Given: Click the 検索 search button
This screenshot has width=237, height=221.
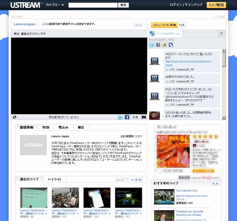Looking at the screenshot, I should click(x=123, y=5).
